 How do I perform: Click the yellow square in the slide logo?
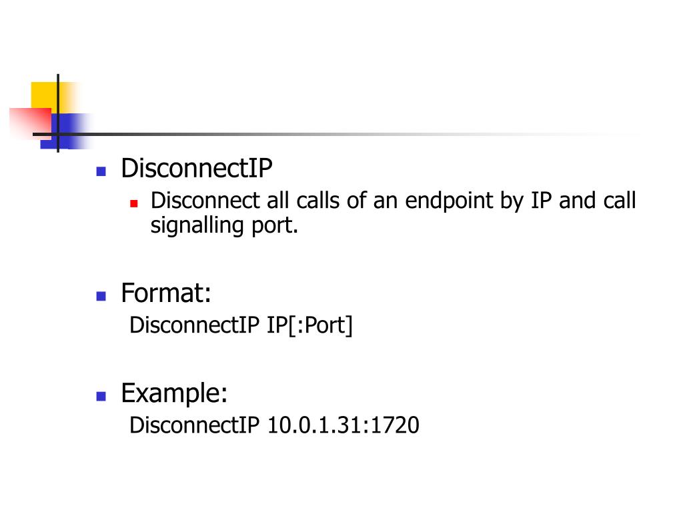(45, 96)
